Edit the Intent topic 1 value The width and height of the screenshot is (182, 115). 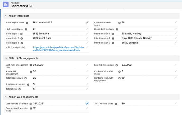[x=87, y=33]
